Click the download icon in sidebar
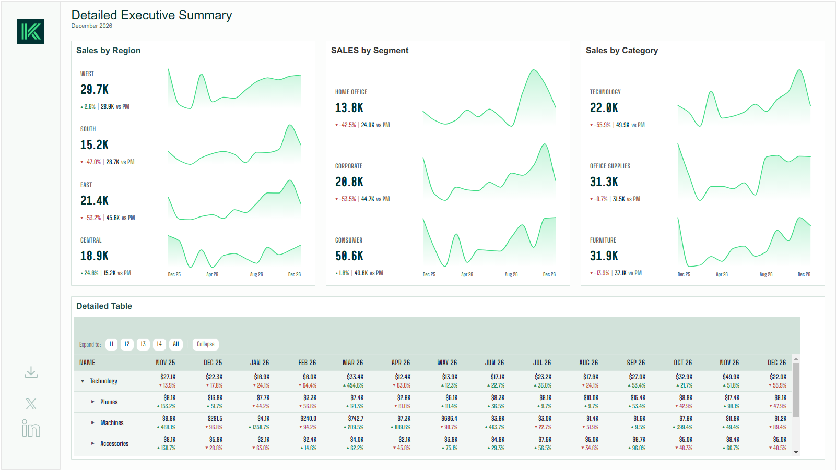 (31, 372)
